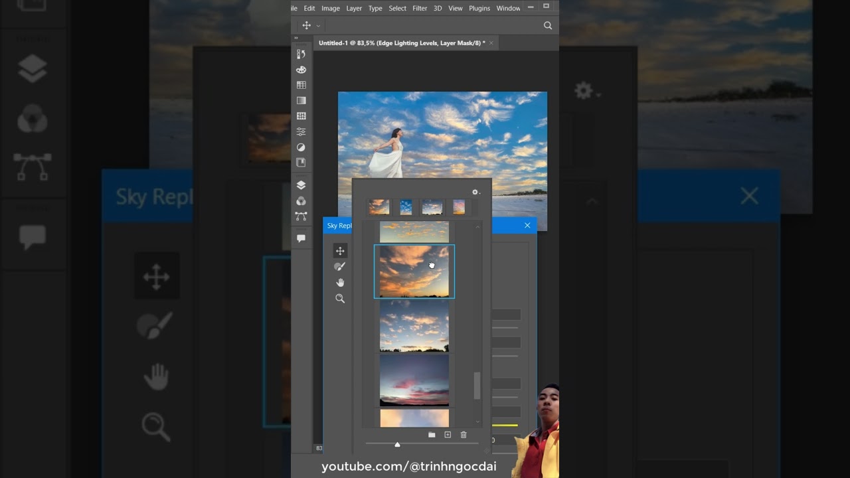Select the partially visible golden sky above the selection
This screenshot has width=850, height=478.
(x=414, y=232)
